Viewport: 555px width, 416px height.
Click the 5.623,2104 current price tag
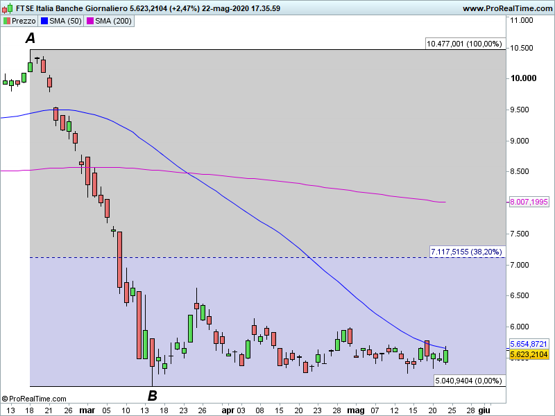(x=529, y=354)
